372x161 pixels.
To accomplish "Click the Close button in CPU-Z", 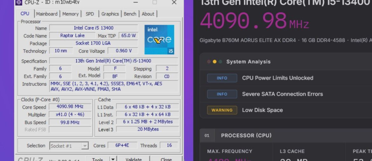I will pyautogui.click(x=166, y=159).
